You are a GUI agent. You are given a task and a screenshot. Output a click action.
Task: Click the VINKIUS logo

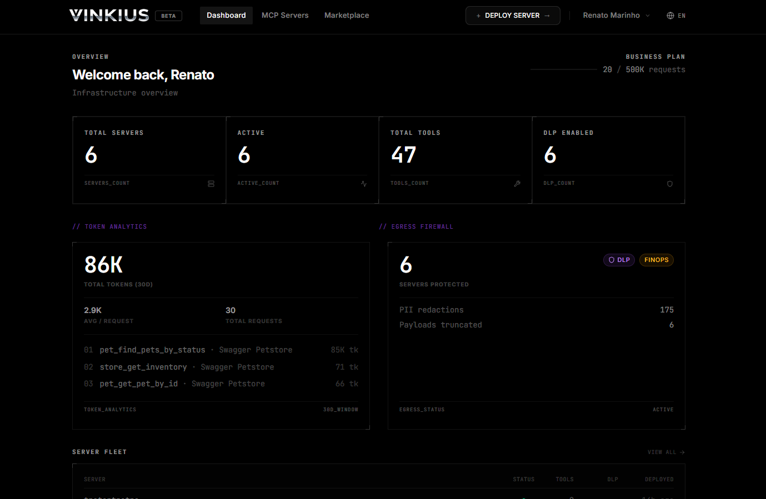[x=109, y=15]
